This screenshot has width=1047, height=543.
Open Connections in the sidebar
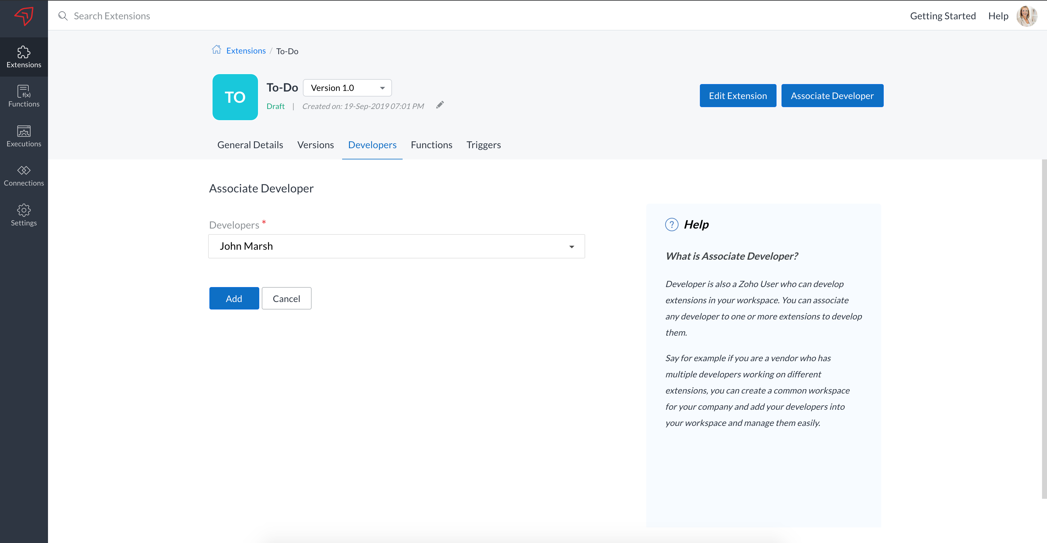tap(24, 176)
